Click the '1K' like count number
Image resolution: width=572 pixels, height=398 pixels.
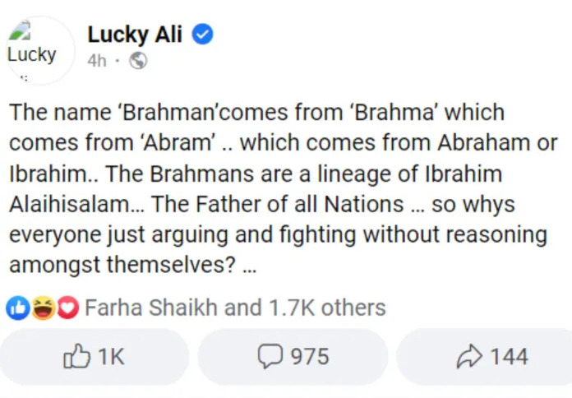tap(110, 357)
